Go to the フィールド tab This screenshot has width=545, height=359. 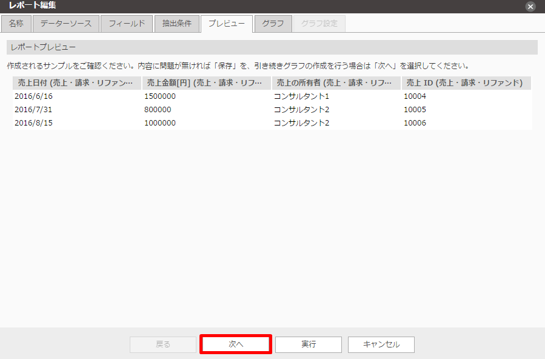[127, 24]
